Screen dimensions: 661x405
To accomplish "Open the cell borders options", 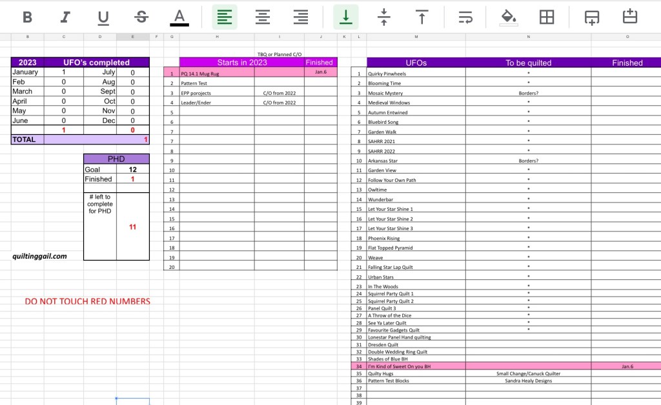I will tap(547, 17).
